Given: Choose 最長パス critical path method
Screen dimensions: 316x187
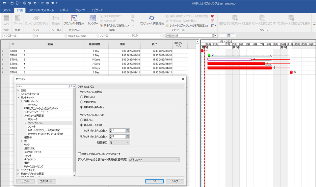Looking at the screenshot, I should click(82, 120).
